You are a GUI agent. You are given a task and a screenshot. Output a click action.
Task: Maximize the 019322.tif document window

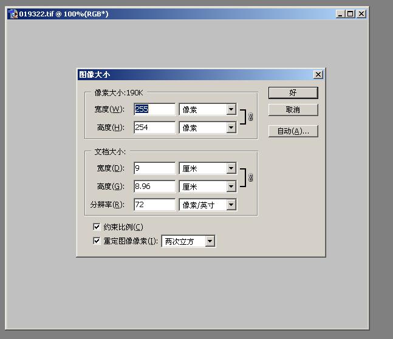(350, 14)
